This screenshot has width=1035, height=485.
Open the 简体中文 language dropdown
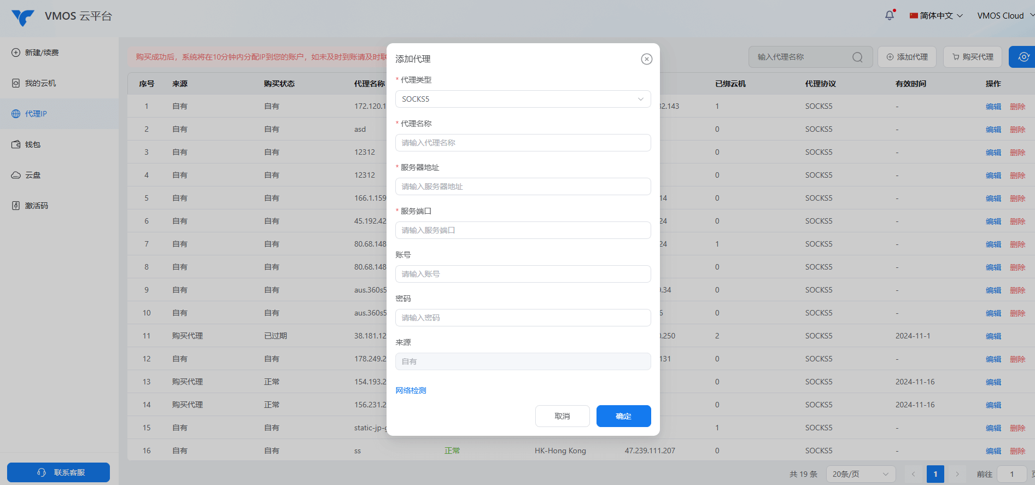pos(936,16)
